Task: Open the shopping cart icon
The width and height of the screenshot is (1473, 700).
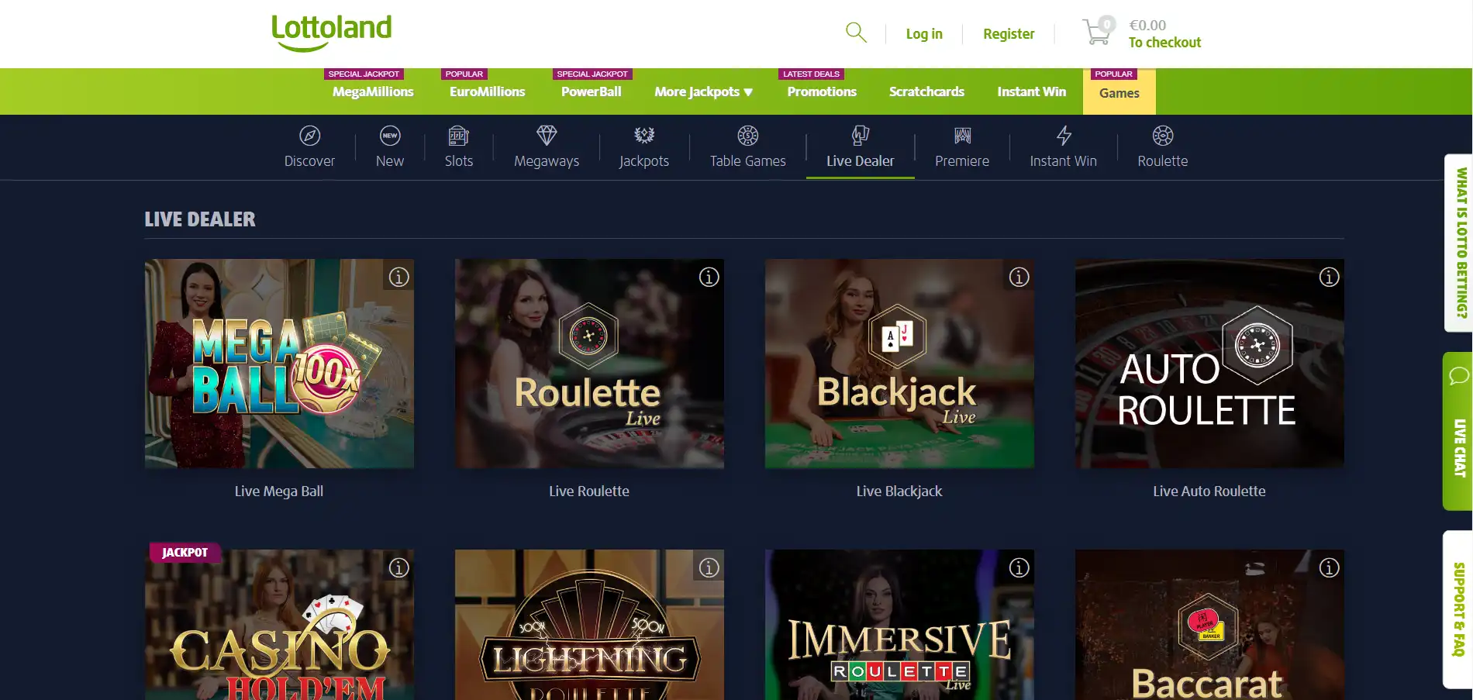Action: pos(1099,31)
